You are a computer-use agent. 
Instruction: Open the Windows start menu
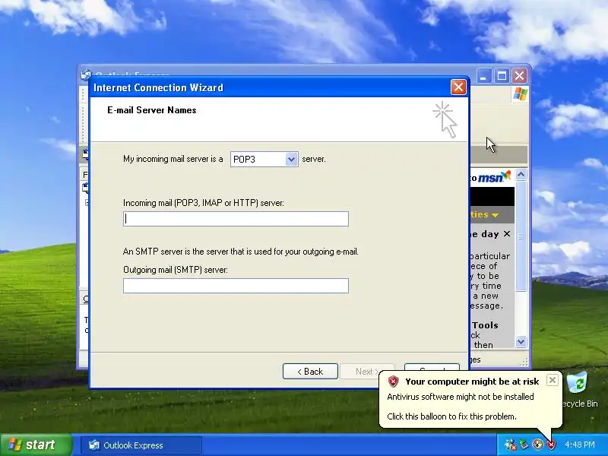click(36, 445)
